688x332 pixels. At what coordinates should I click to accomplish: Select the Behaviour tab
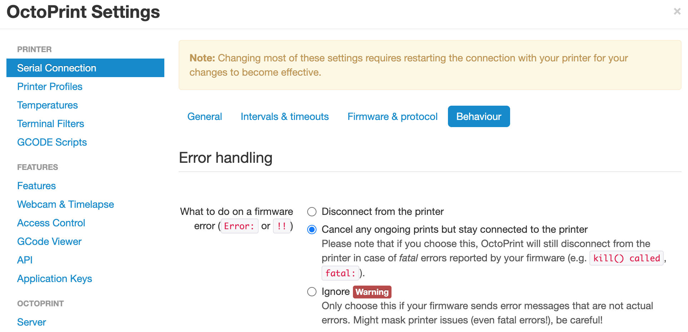coord(479,116)
